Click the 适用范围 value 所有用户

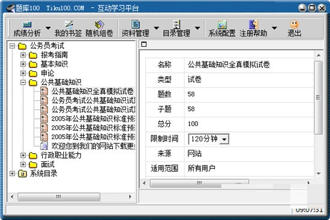tap(201, 168)
